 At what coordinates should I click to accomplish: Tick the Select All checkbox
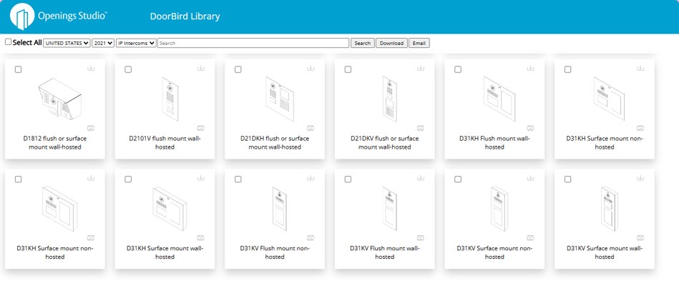(x=8, y=42)
